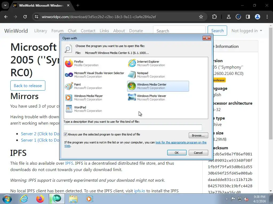This screenshot has height=204, width=273.
Task: Toggle Chrome side panel icon
Action: [x=248, y=17]
